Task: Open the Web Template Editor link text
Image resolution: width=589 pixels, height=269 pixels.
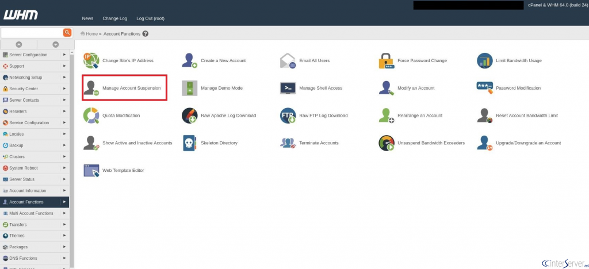Action: pyautogui.click(x=123, y=170)
